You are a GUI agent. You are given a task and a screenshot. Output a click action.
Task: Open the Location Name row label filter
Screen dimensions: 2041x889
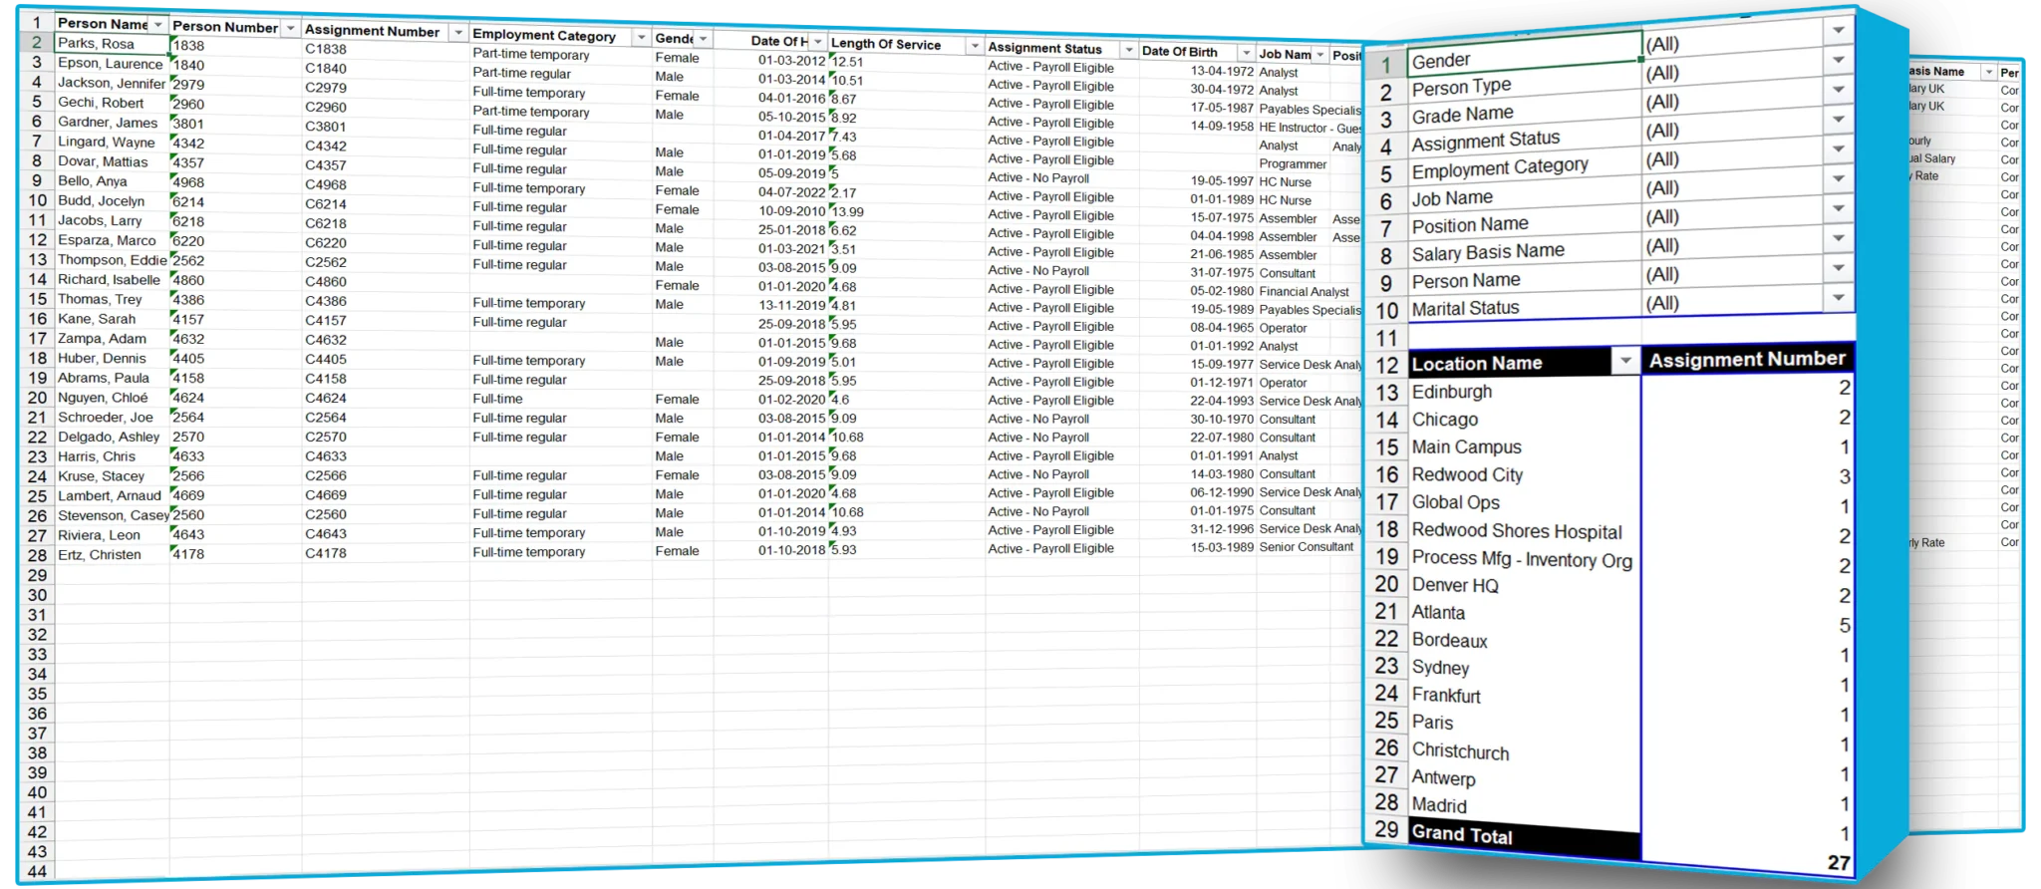point(1625,361)
